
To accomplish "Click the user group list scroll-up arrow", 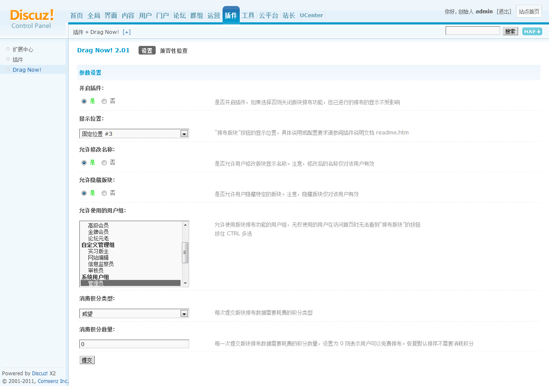I will pyautogui.click(x=185, y=225).
